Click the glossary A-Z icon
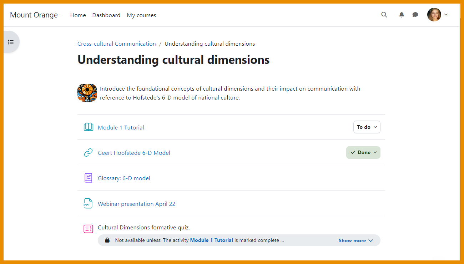The image size is (464, 264). click(88, 178)
